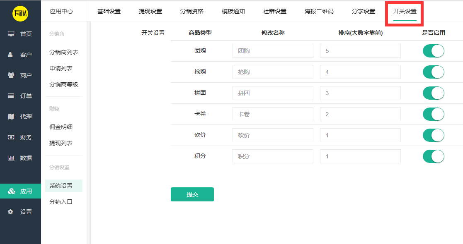Open 分销商列表 in the submenu

64,52
